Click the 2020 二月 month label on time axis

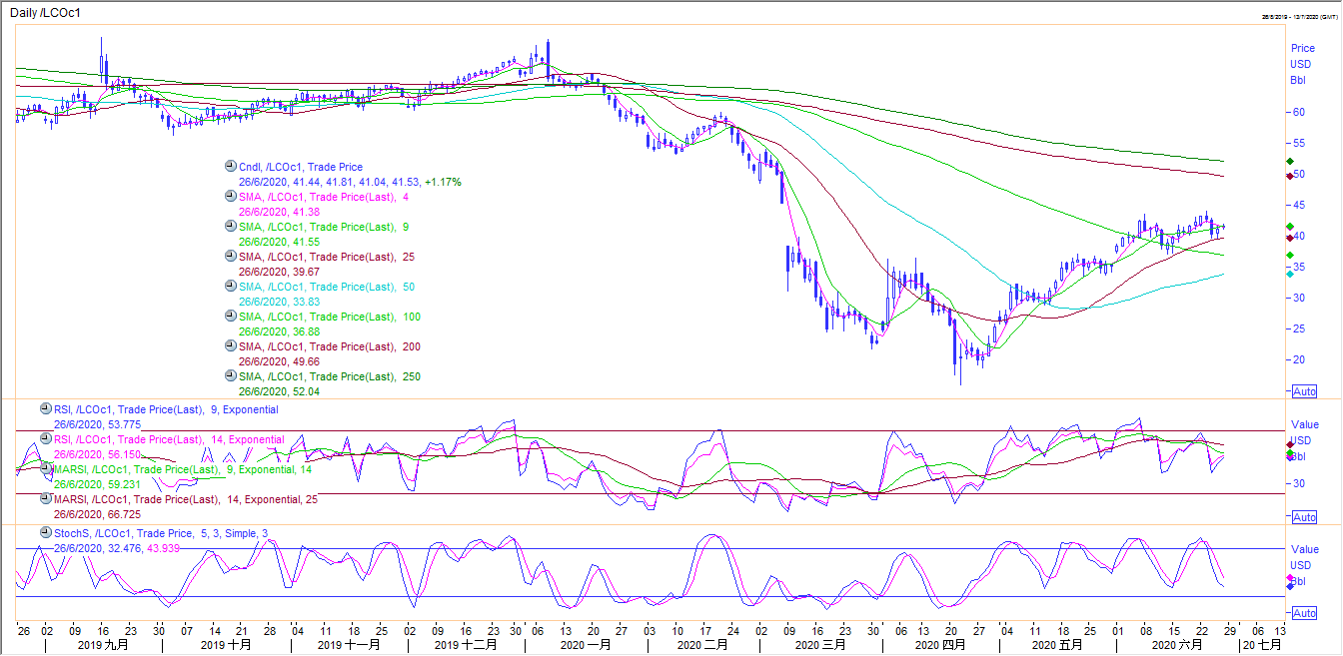tap(702, 645)
